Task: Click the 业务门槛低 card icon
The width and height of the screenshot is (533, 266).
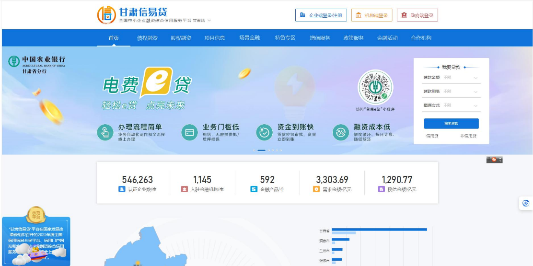Action: tap(189, 132)
